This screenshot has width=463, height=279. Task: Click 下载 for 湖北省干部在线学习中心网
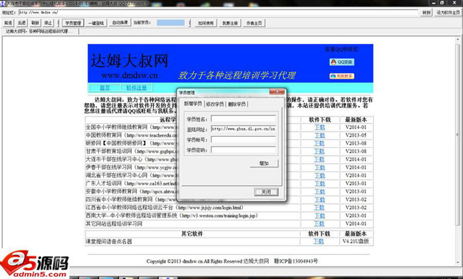[320, 176]
